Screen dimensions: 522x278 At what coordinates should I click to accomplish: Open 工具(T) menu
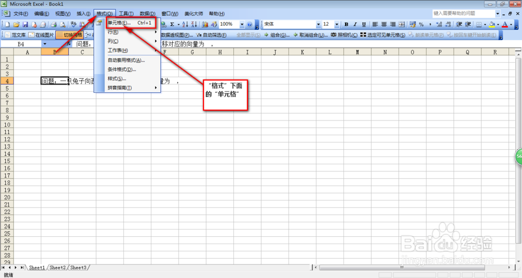pos(126,14)
